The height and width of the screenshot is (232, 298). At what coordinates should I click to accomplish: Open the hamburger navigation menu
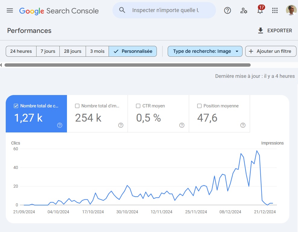click(x=10, y=11)
